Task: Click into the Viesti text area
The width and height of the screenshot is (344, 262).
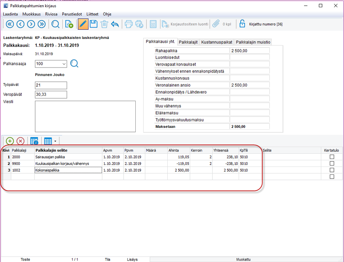Action: click(x=85, y=116)
